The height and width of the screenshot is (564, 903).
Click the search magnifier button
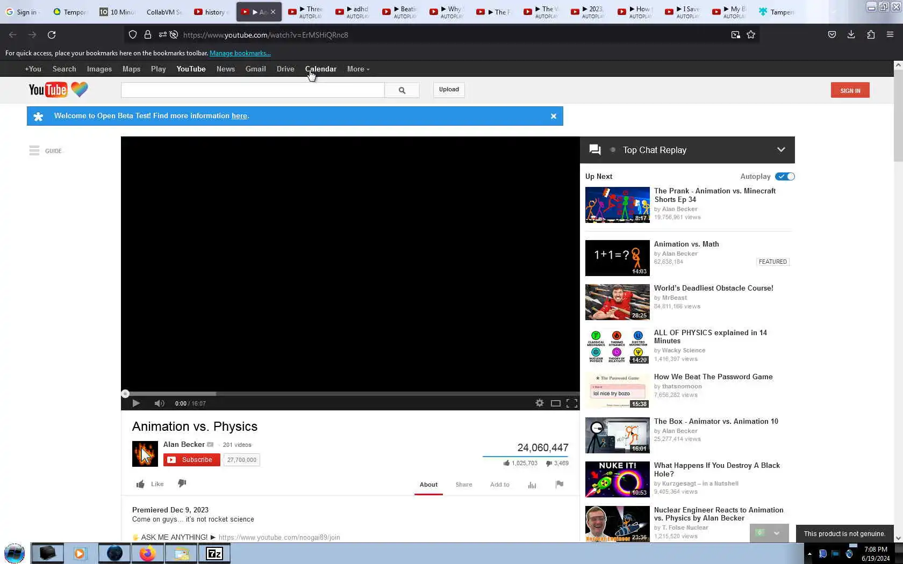click(402, 90)
